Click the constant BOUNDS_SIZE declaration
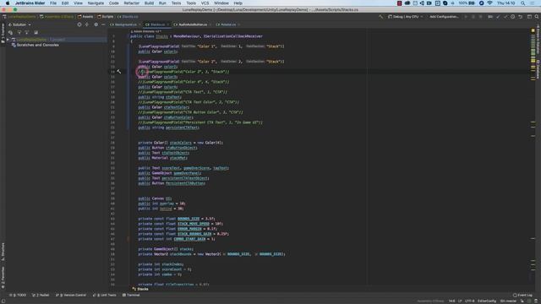The width and height of the screenshot is (541, 304). coord(189,219)
